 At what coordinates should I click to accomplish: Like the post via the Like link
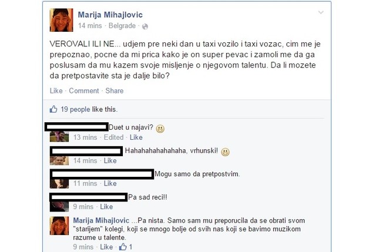pyautogui.click(x=56, y=90)
